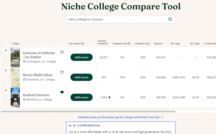Remove Stanford University from comparison
The image size is (216, 134).
pyautogui.click(x=6, y=90)
